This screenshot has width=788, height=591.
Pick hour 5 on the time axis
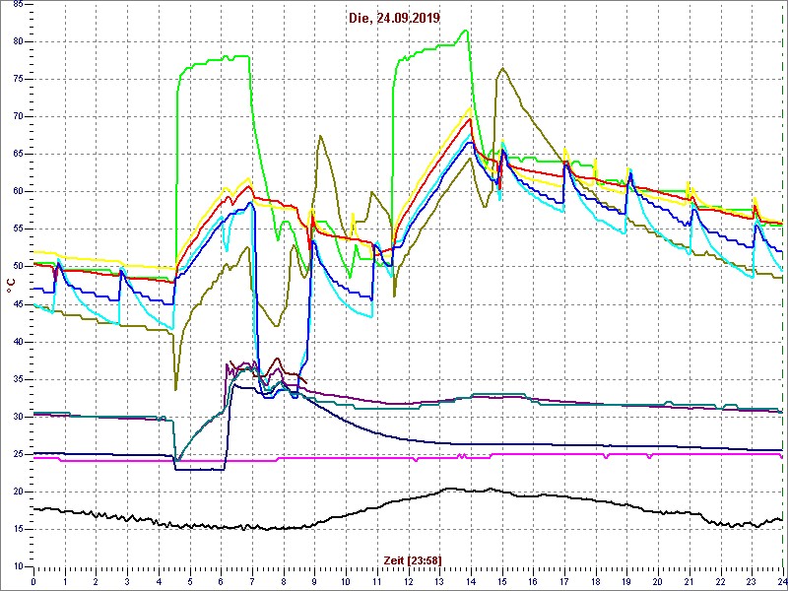click(190, 580)
